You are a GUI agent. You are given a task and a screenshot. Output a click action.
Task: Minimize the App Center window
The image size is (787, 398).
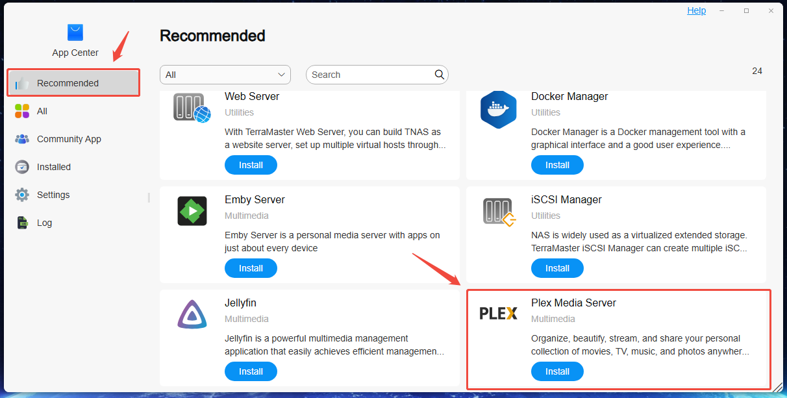722,10
